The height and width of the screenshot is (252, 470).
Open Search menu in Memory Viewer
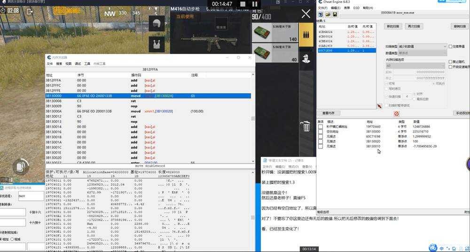pyautogui.click(x=59, y=64)
